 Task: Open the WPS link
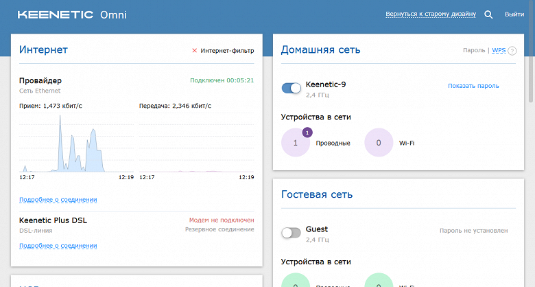click(x=499, y=50)
